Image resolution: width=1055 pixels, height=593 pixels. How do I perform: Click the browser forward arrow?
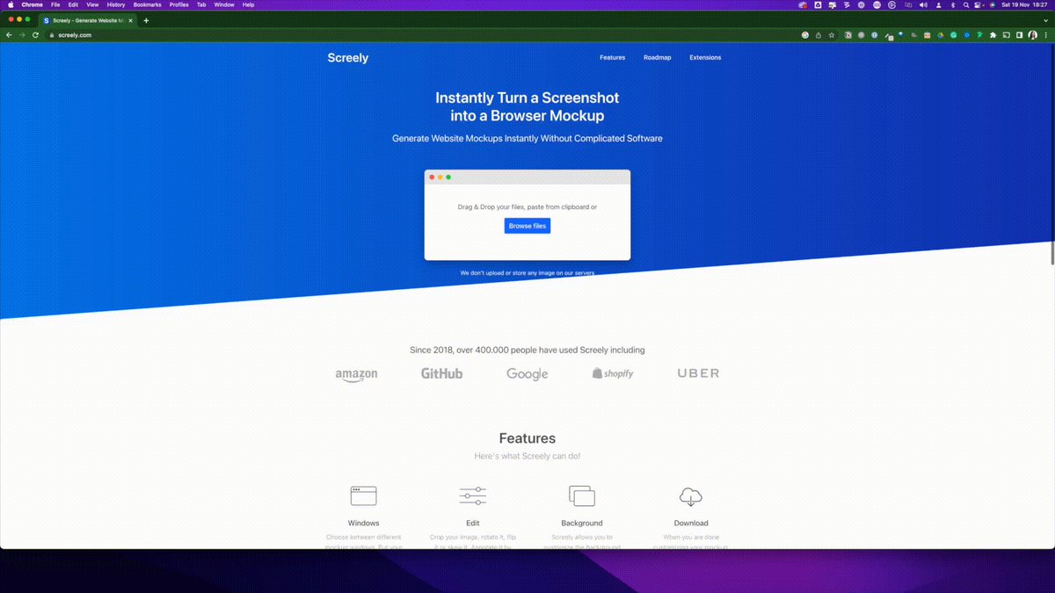coord(22,35)
